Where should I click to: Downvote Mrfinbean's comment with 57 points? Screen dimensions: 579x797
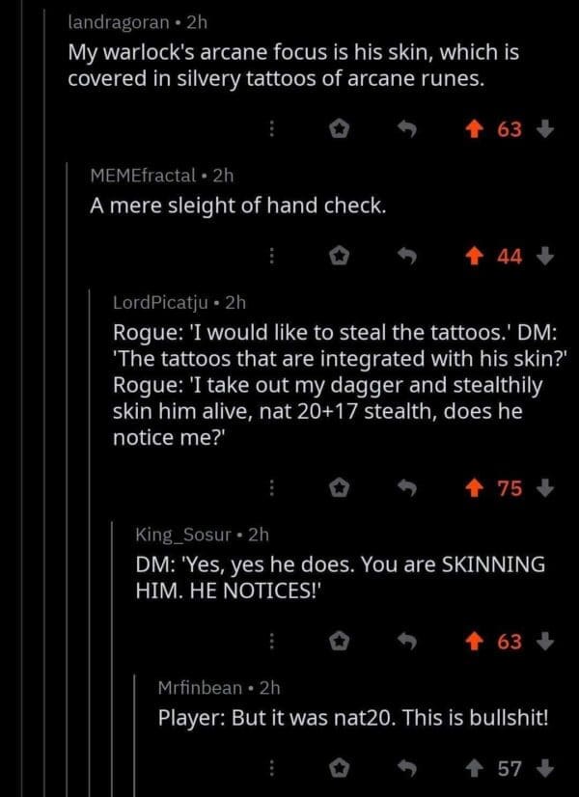tap(544, 769)
